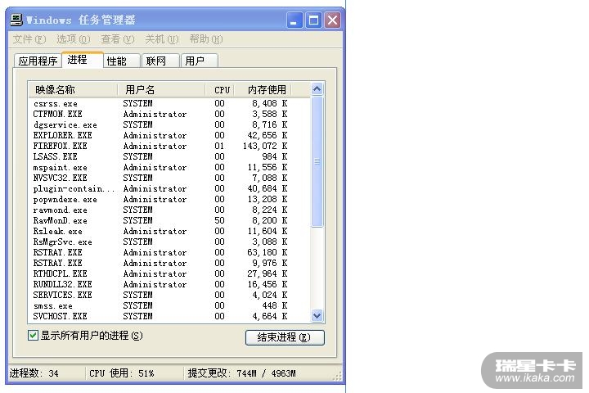589x393 pixels.
Task: Toggle 显示所有用户的进程 checkbox
Action: [x=33, y=335]
